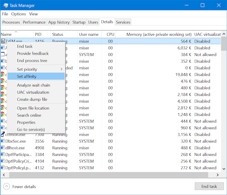Image resolution: width=227 pixels, height=195 pixels.
Task: Click the dllhost.exe process icon
Action: point(3,148)
